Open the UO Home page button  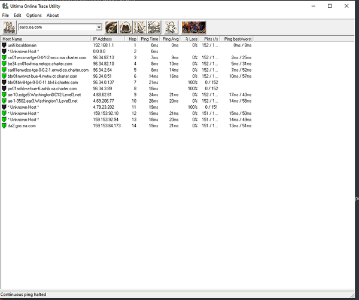[x=194, y=27]
